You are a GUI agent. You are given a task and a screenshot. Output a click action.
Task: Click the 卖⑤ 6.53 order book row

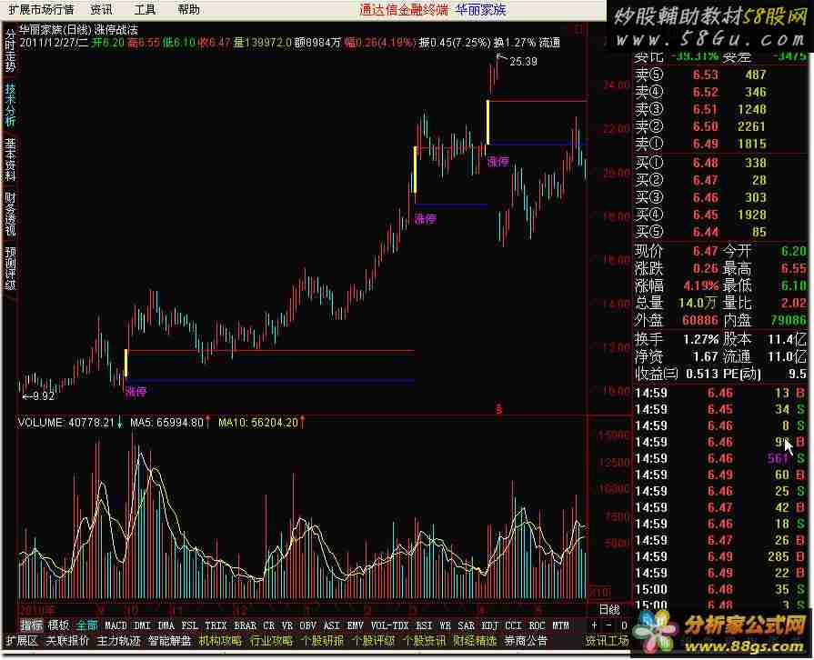720,75
